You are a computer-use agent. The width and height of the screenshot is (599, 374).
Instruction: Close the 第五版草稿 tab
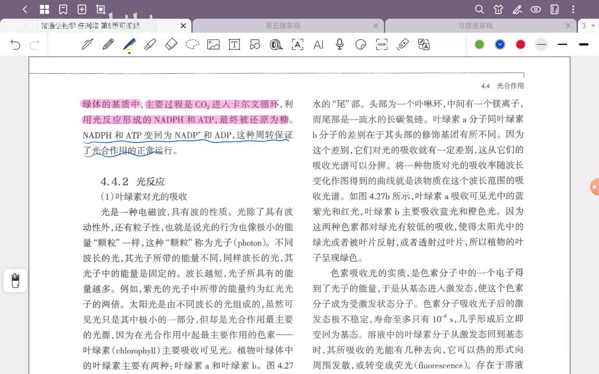point(376,25)
